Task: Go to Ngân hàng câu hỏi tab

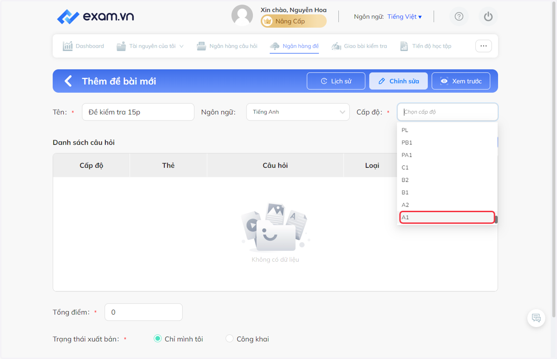Action: [227, 46]
